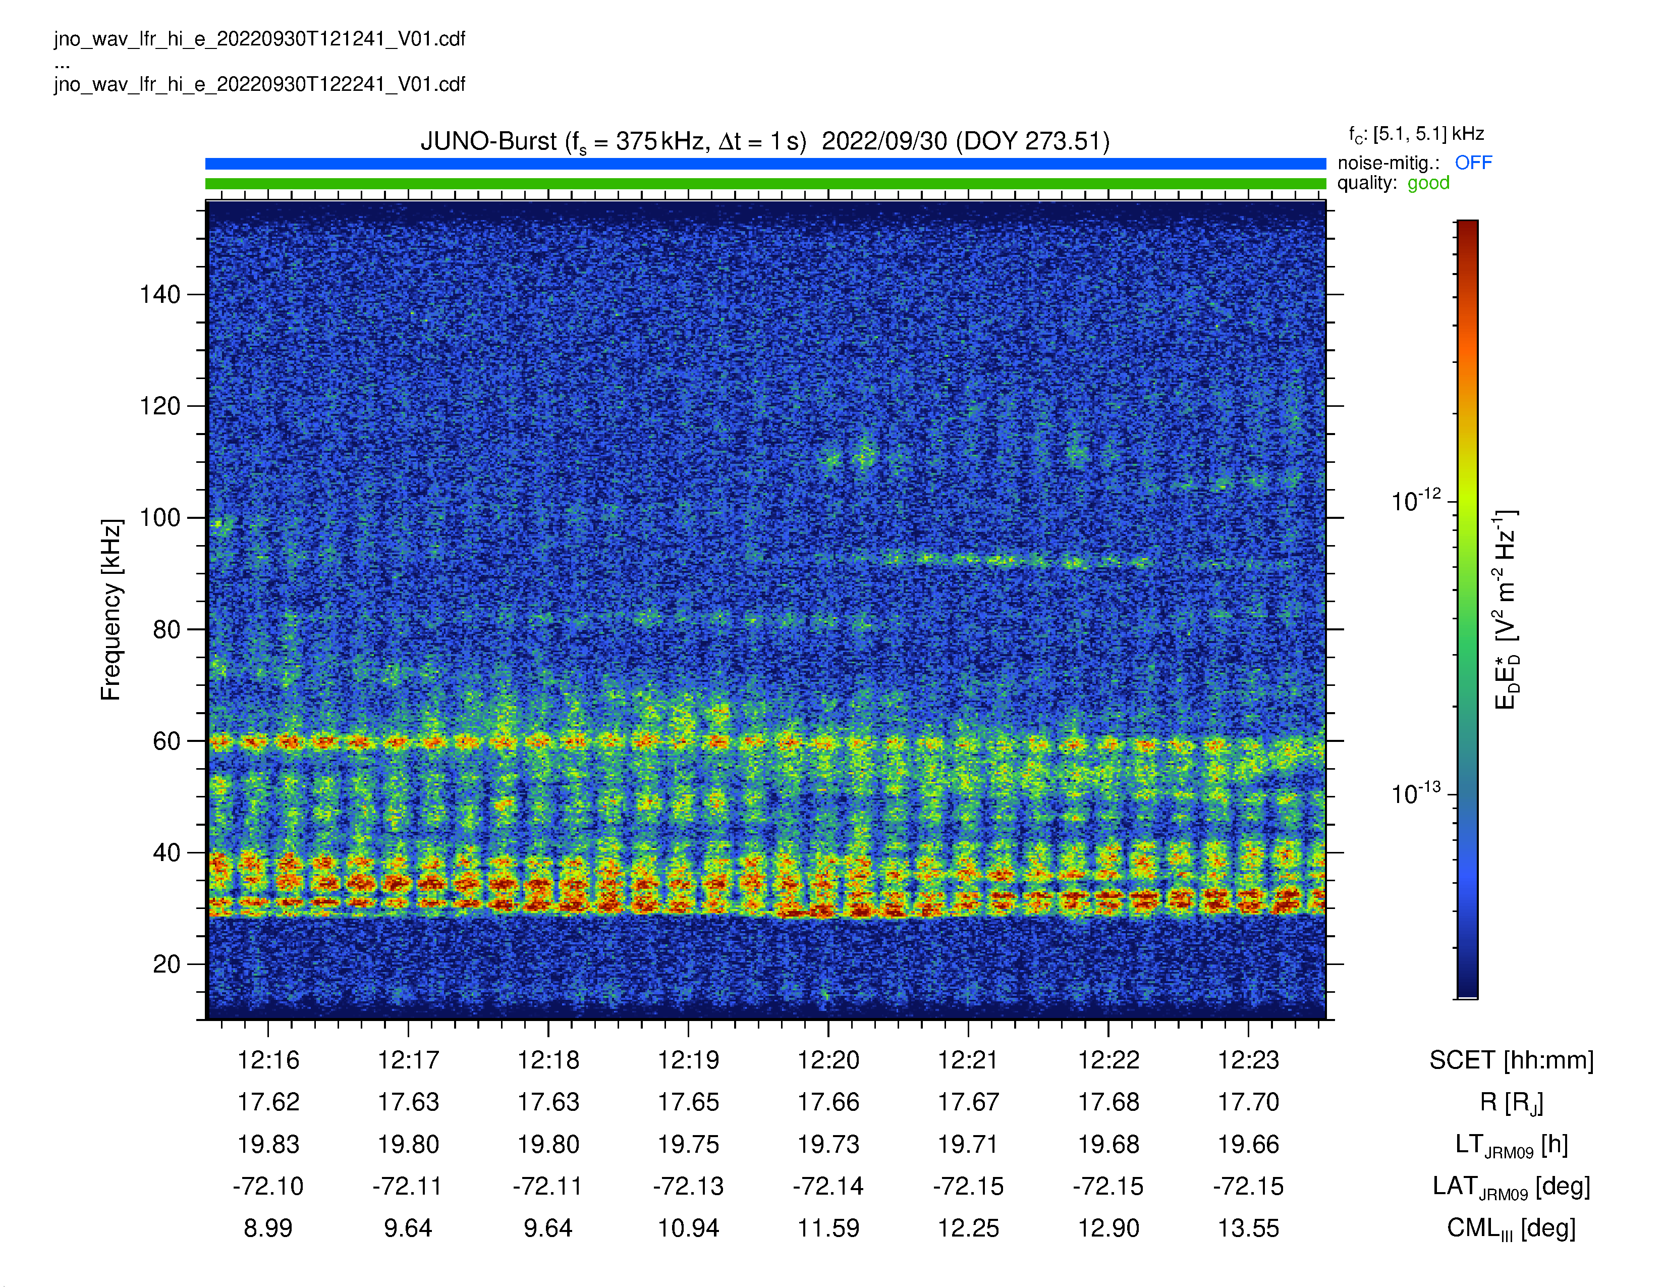Viewport: 1665px width, 1287px height.
Task: Click the CML value 12.90
Action: point(1108,1228)
